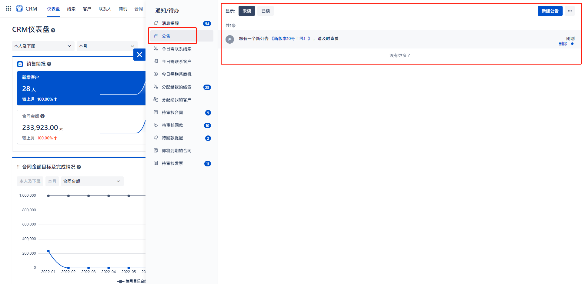The height and width of the screenshot is (284, 582).
Task: Select 今日需联系客户 entry
Action: pyautogui.click(x=182, y=61)
